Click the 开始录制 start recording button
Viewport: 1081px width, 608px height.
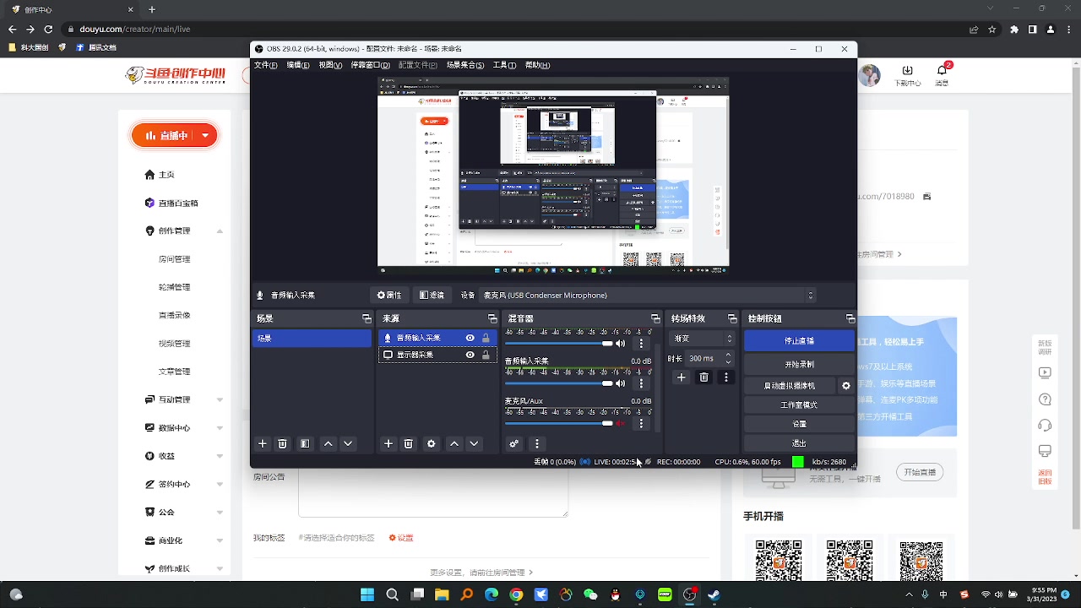(x=799, y=365)
